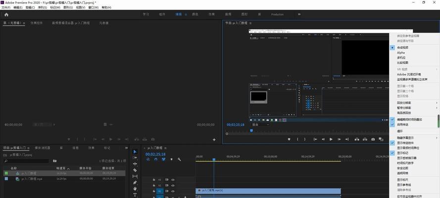The image size is (440, 198).
Task: Add a marker in the timeline
Action: point(171,159)
